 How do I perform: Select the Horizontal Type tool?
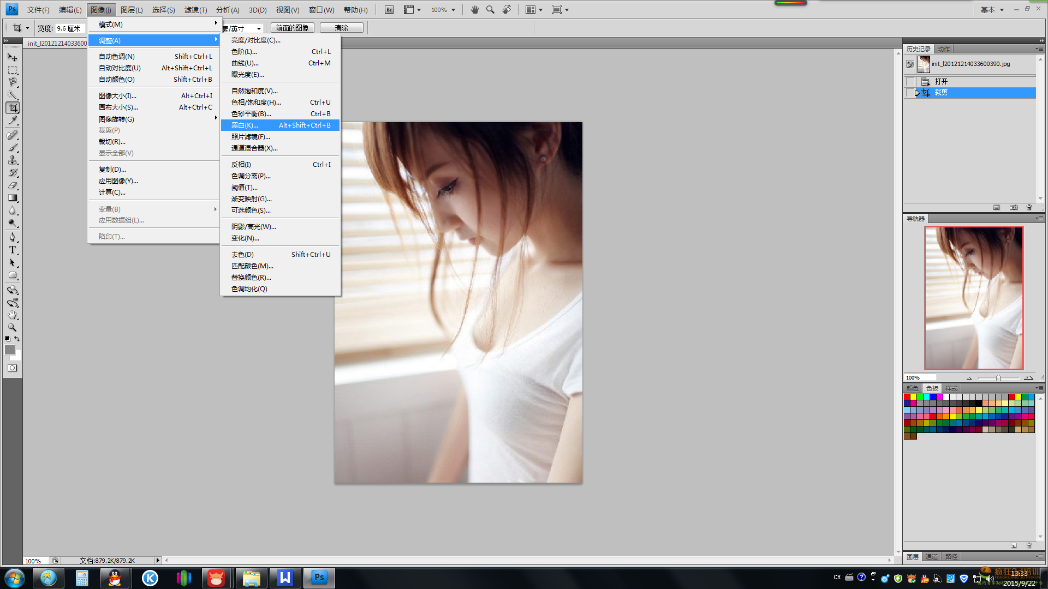(x=12, y=250)
